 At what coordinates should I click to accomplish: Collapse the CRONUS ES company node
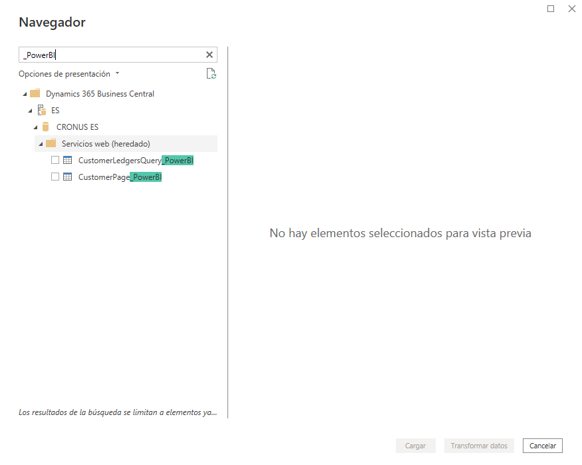click(36, 127)
